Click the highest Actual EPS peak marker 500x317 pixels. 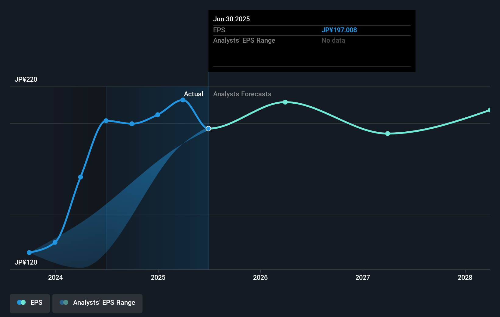click(182, 100)
